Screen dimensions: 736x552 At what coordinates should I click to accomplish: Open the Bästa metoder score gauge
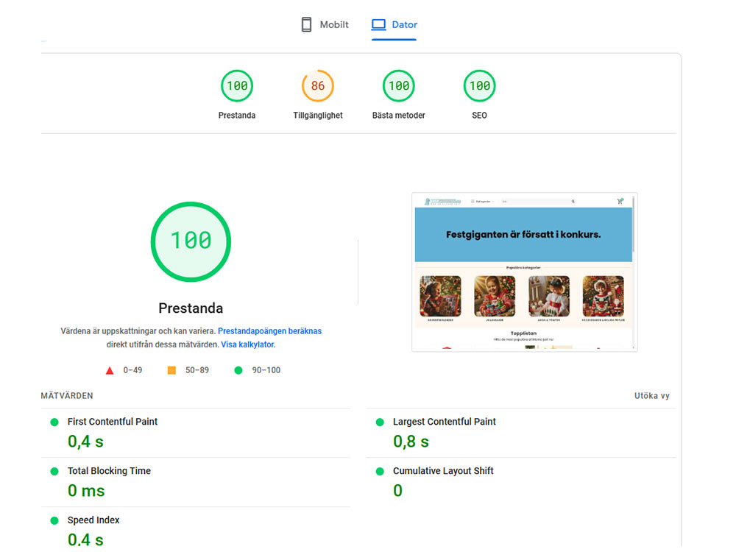(x=398, y=86)
